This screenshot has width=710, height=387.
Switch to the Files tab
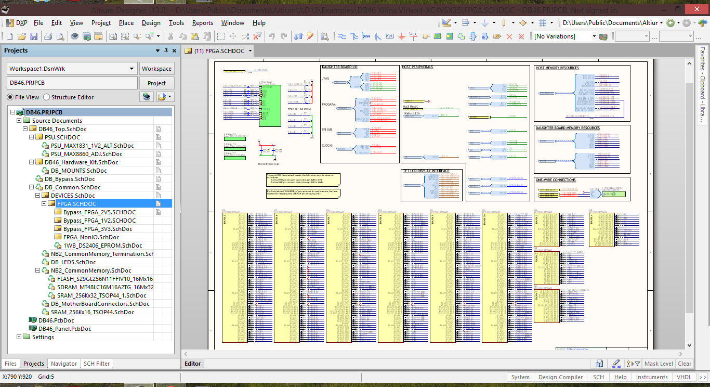coord(10,364)
